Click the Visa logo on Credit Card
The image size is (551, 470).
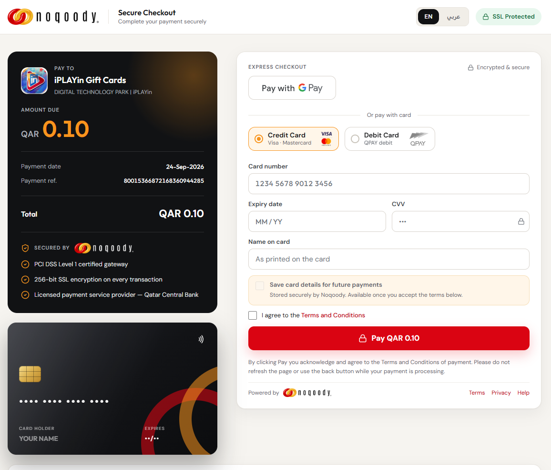[327, 134]
